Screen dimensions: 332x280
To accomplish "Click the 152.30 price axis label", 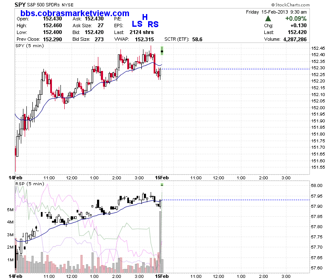I will [x=318, y=68].
